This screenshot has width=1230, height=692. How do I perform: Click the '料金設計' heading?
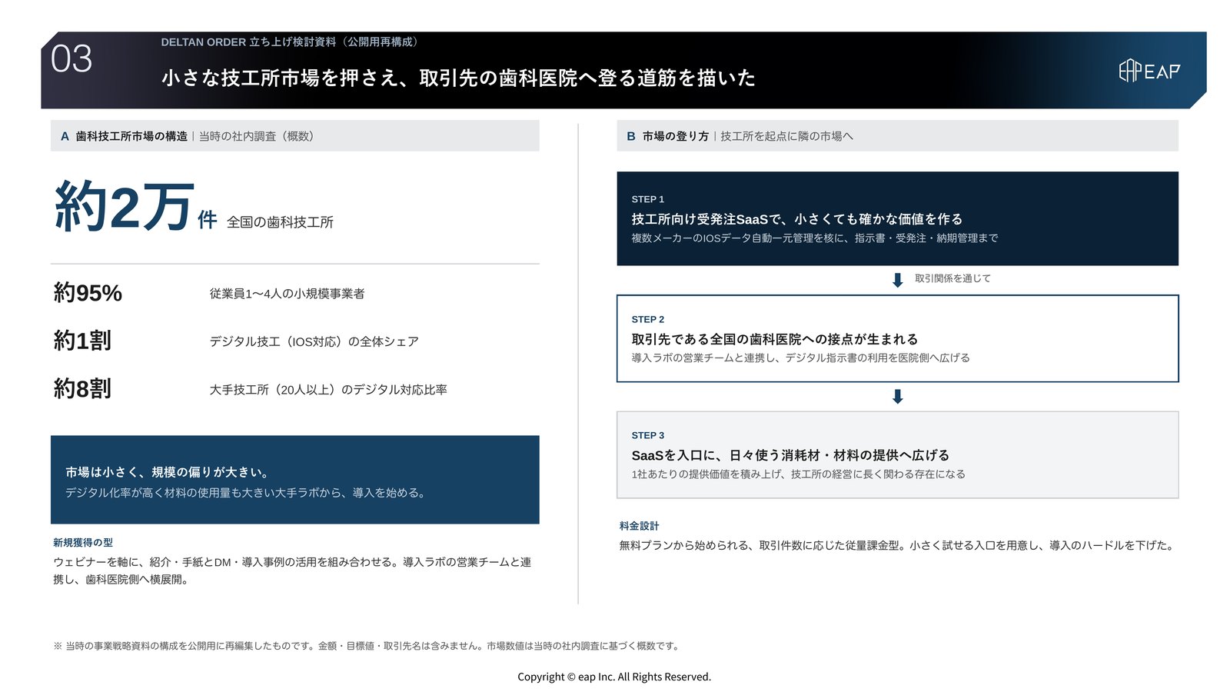tap(639, 526)
